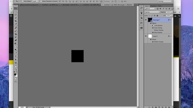Toggle layer filtering switch on or off
The height and width of the screenshot is (108, 193).
172,9
